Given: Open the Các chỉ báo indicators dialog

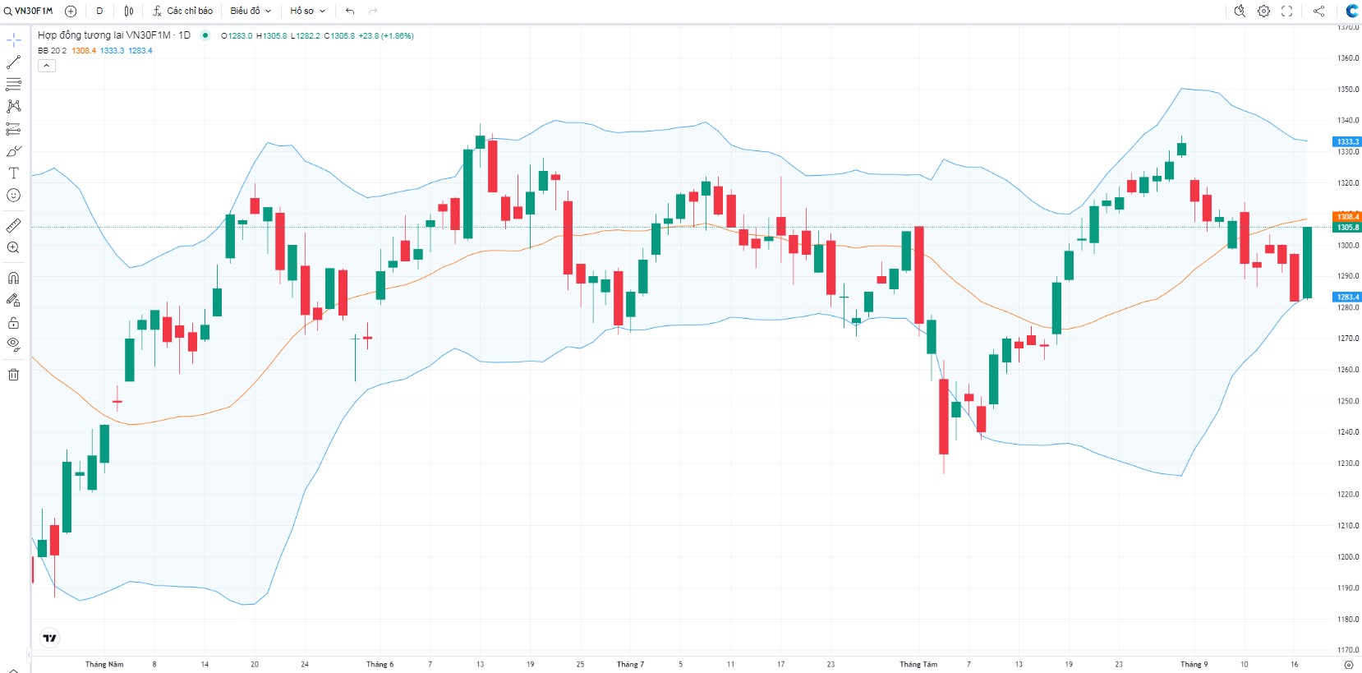Looking at the screenshot, I should 182,11.
